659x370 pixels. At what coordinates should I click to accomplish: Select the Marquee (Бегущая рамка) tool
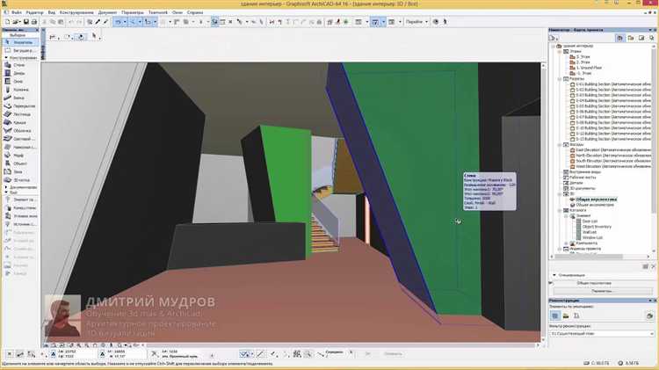[19, 50]
